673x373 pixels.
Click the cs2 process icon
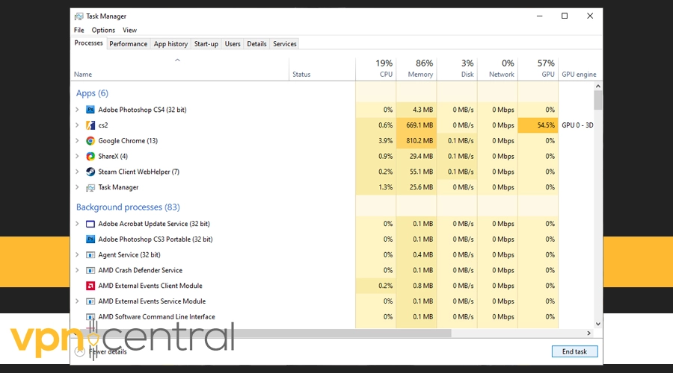coord(90,125)
